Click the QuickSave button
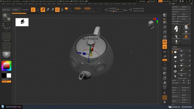This screenshot has width=194, height=109. pyautogui.click(x=142, y=1)
